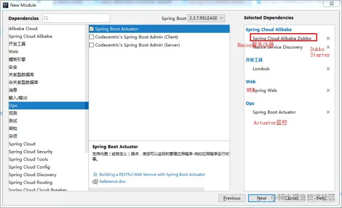Image resolution: width=342 pixels, height=208 pixels.
Task: Click the description pane horizontal scrollbar
Action: [147, 189]
